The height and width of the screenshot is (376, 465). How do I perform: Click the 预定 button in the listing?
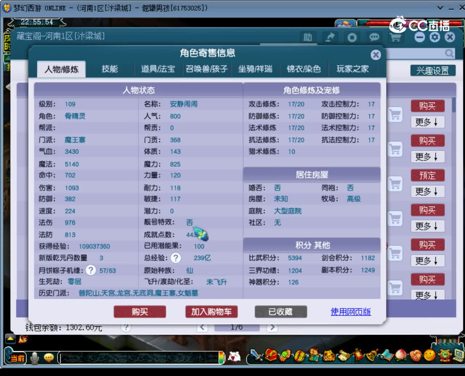tap(428, 176)
